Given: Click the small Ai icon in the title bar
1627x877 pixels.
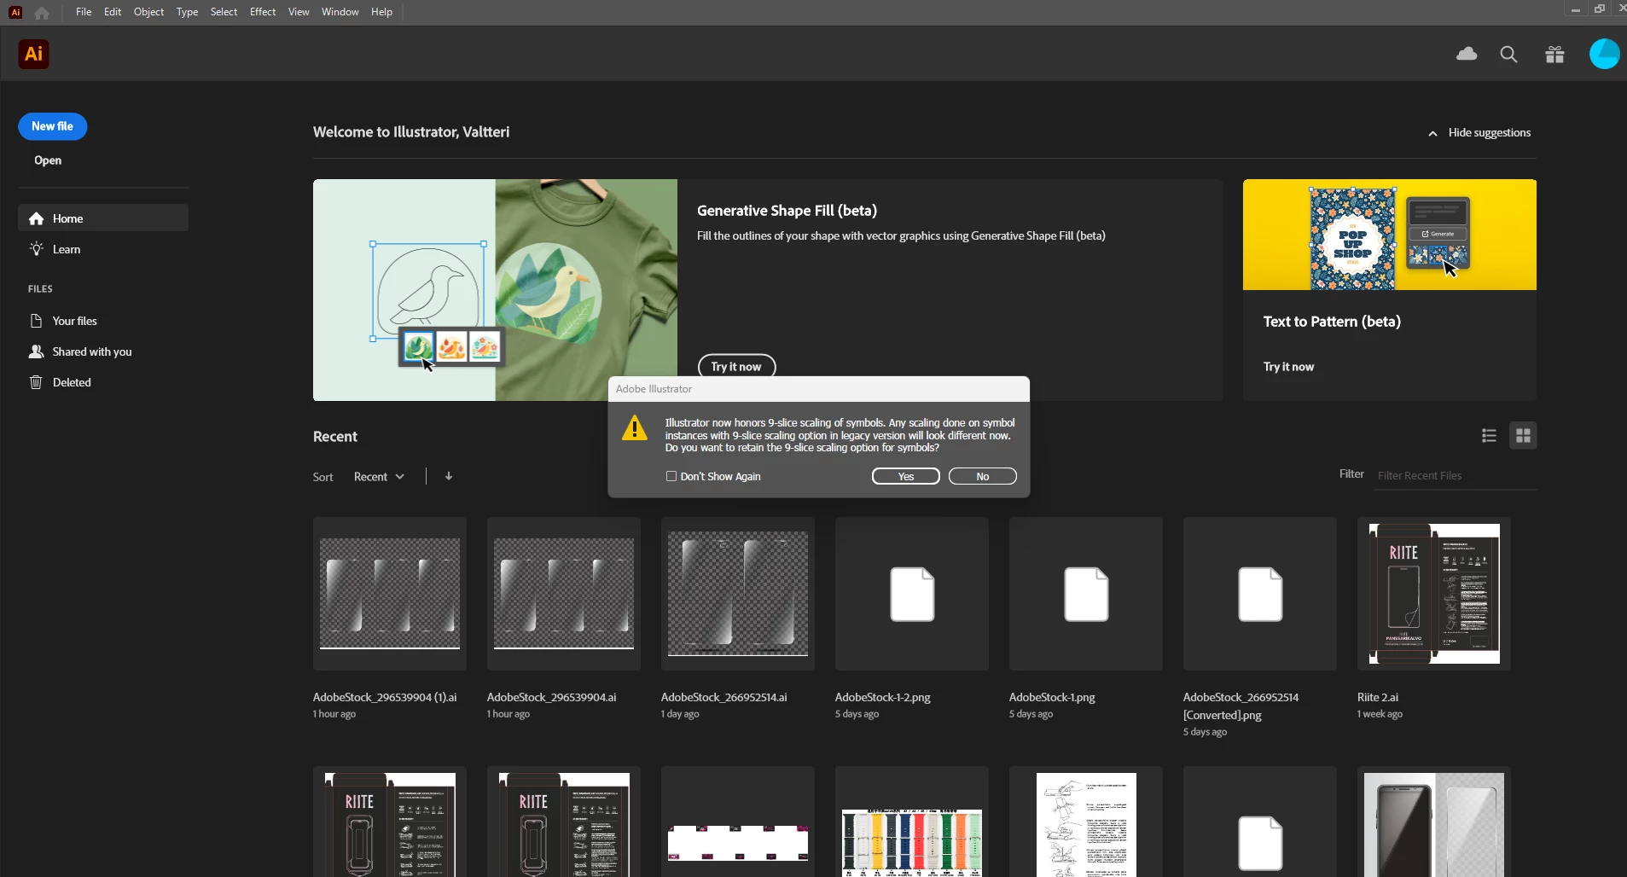Looking at the screenshot, I should (15, 13).
